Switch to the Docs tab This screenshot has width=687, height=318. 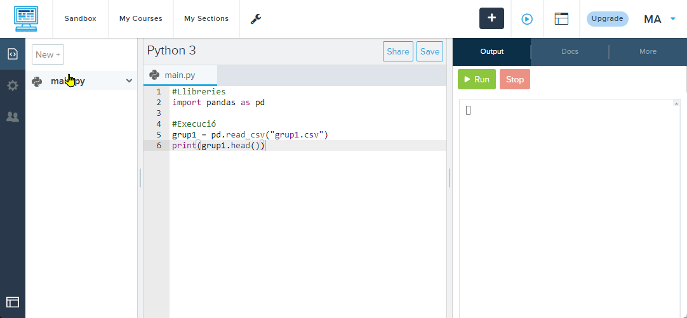click(x=570, y=52)
